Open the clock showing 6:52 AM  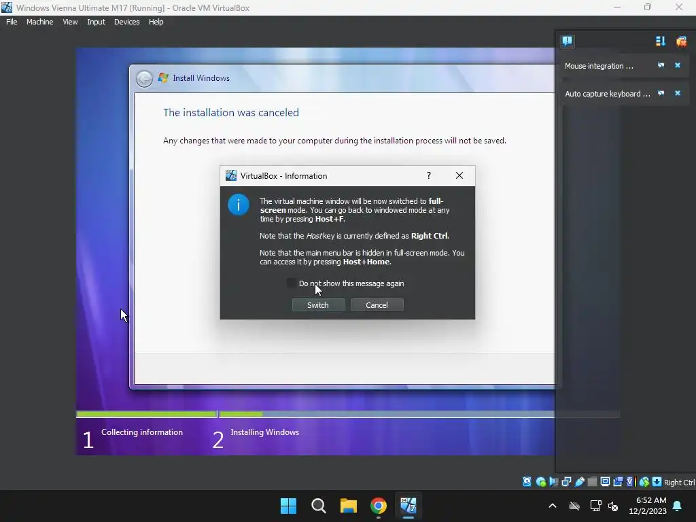pyautogui.click(x=648, y=506)
